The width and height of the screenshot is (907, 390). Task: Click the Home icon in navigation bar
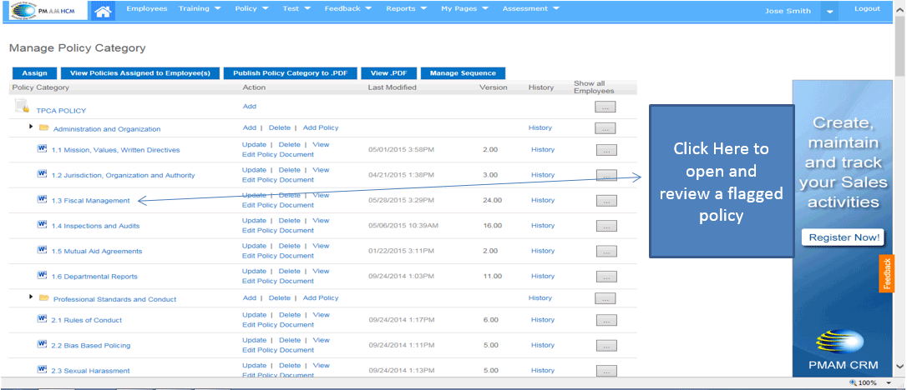pyautogui.click(x=103, y=11)
